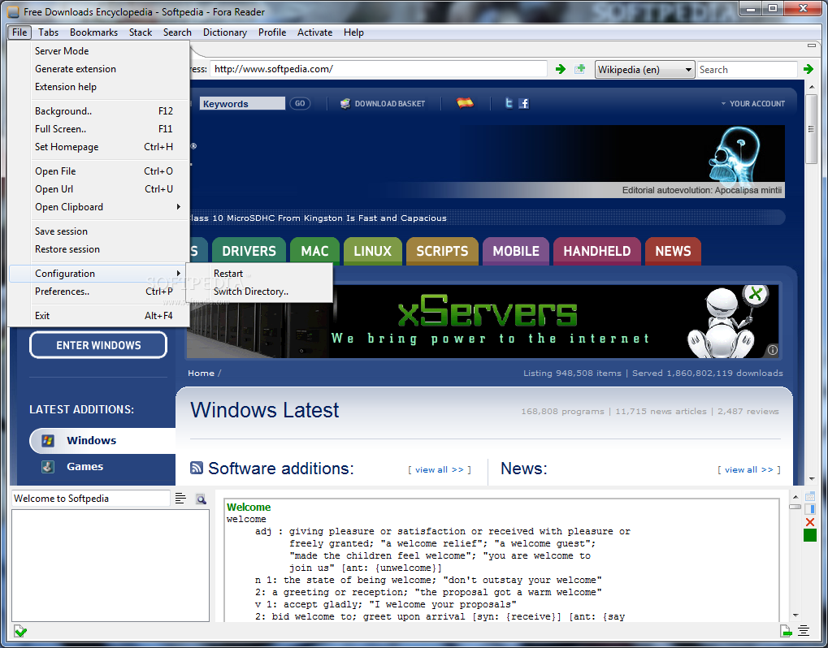Click the ad info icon on the xServers banner

772,350
